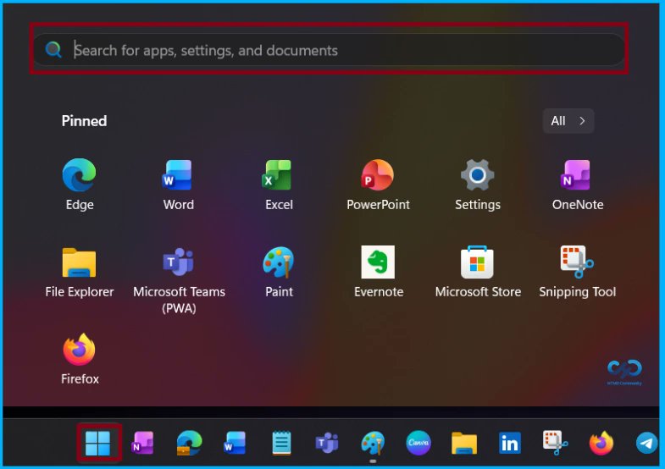Open OneNote from the taskbar
The height and width of the screenshot is (469, 665).
144,443
